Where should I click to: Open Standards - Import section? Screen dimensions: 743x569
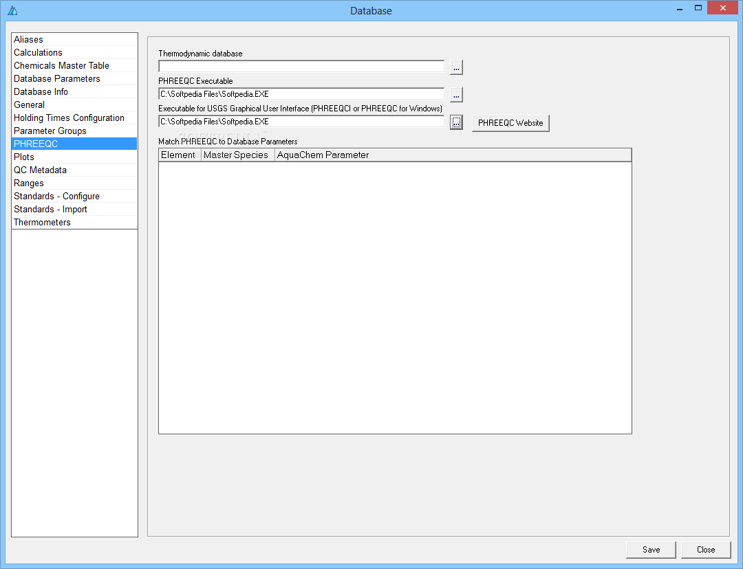74,209
